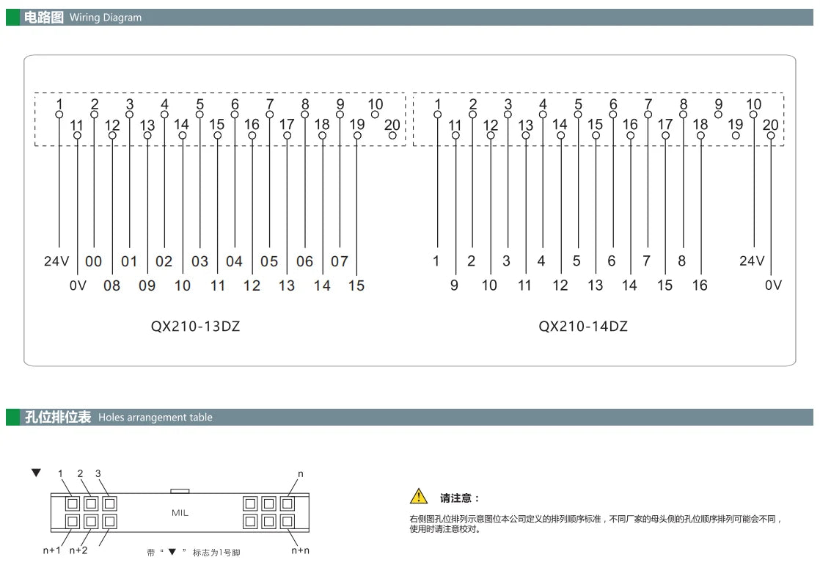Screen dimensions: 820x568
Task: Click the yellow warning triangle icon
Action: click(x=418, y=496)
